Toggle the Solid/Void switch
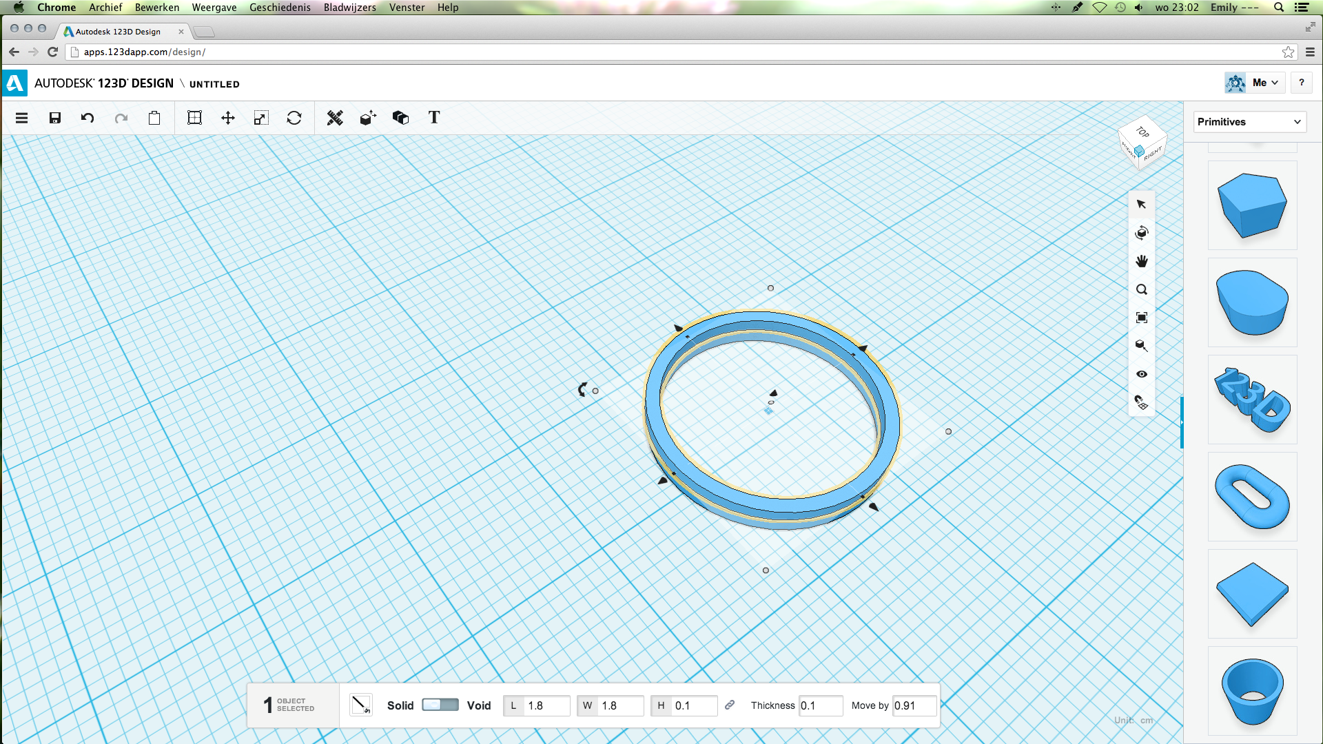The image size is (1323, 744). click(440, 705)
